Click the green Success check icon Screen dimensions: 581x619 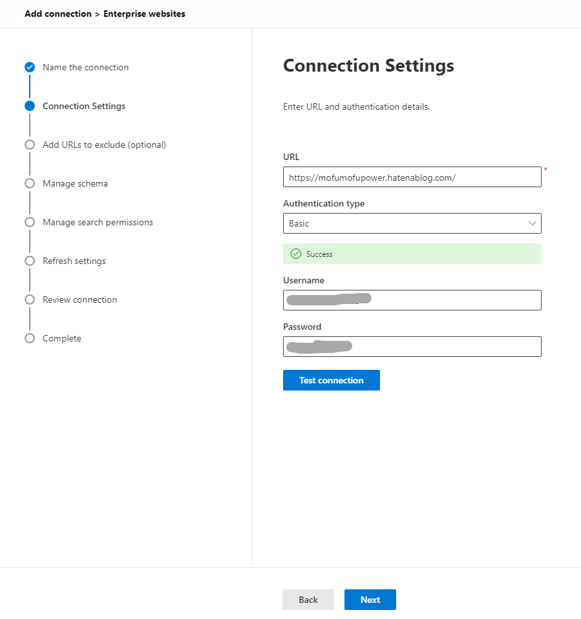coord(296,254)
